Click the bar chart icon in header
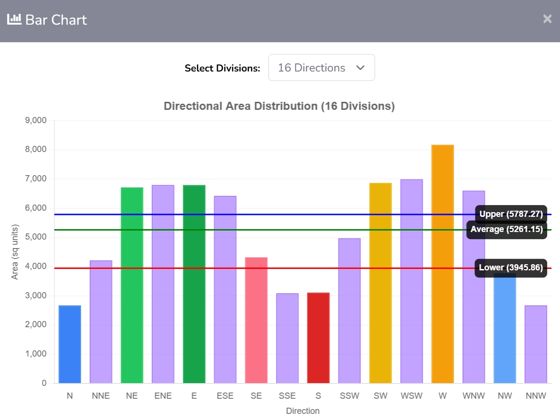The width and height of the screenshot is (560, 420). pos(14,19)
